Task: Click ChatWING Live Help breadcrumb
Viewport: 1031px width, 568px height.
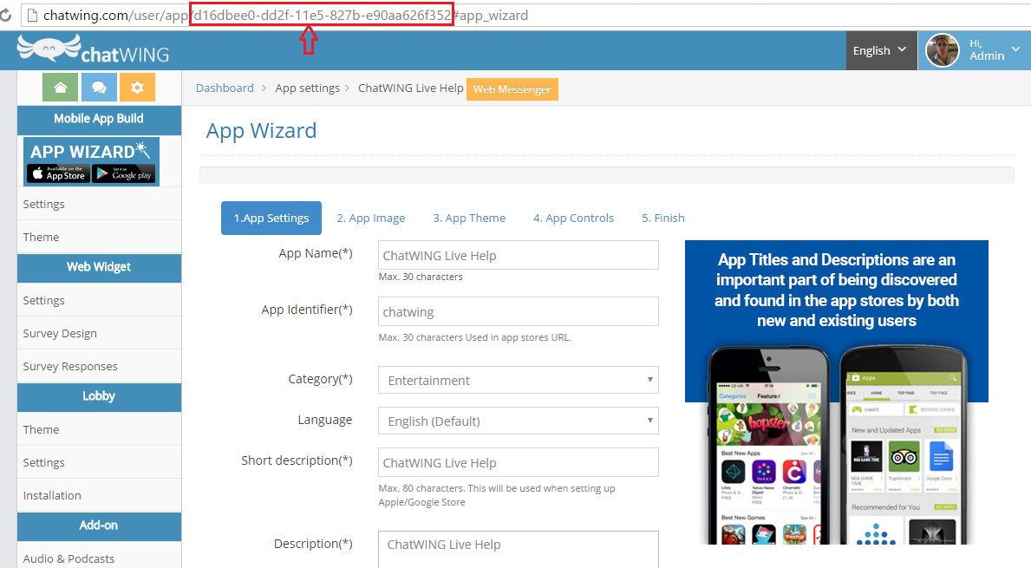Action: 411,88
